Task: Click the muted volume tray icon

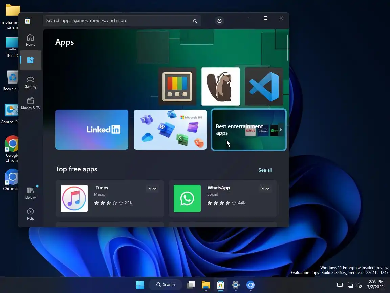Action: coord(359,285)
